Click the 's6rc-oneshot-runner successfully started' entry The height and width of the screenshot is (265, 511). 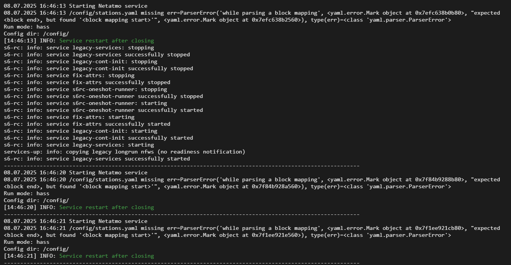[x=103, y=110]
